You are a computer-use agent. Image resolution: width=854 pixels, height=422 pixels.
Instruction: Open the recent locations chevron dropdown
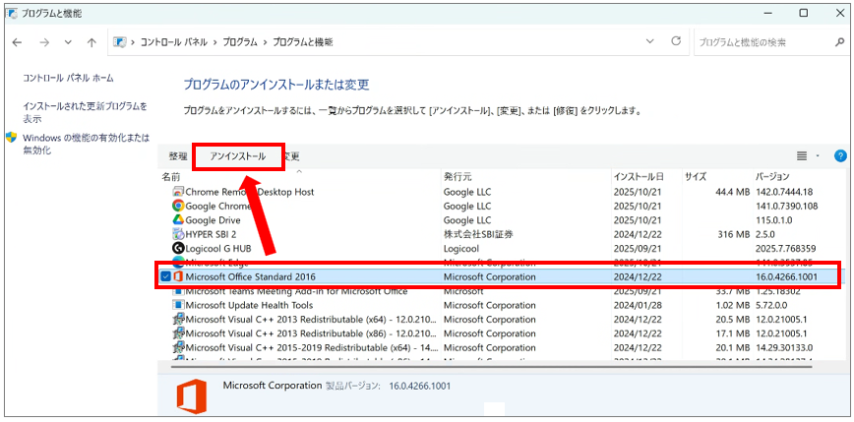click(x=68, y=43)
